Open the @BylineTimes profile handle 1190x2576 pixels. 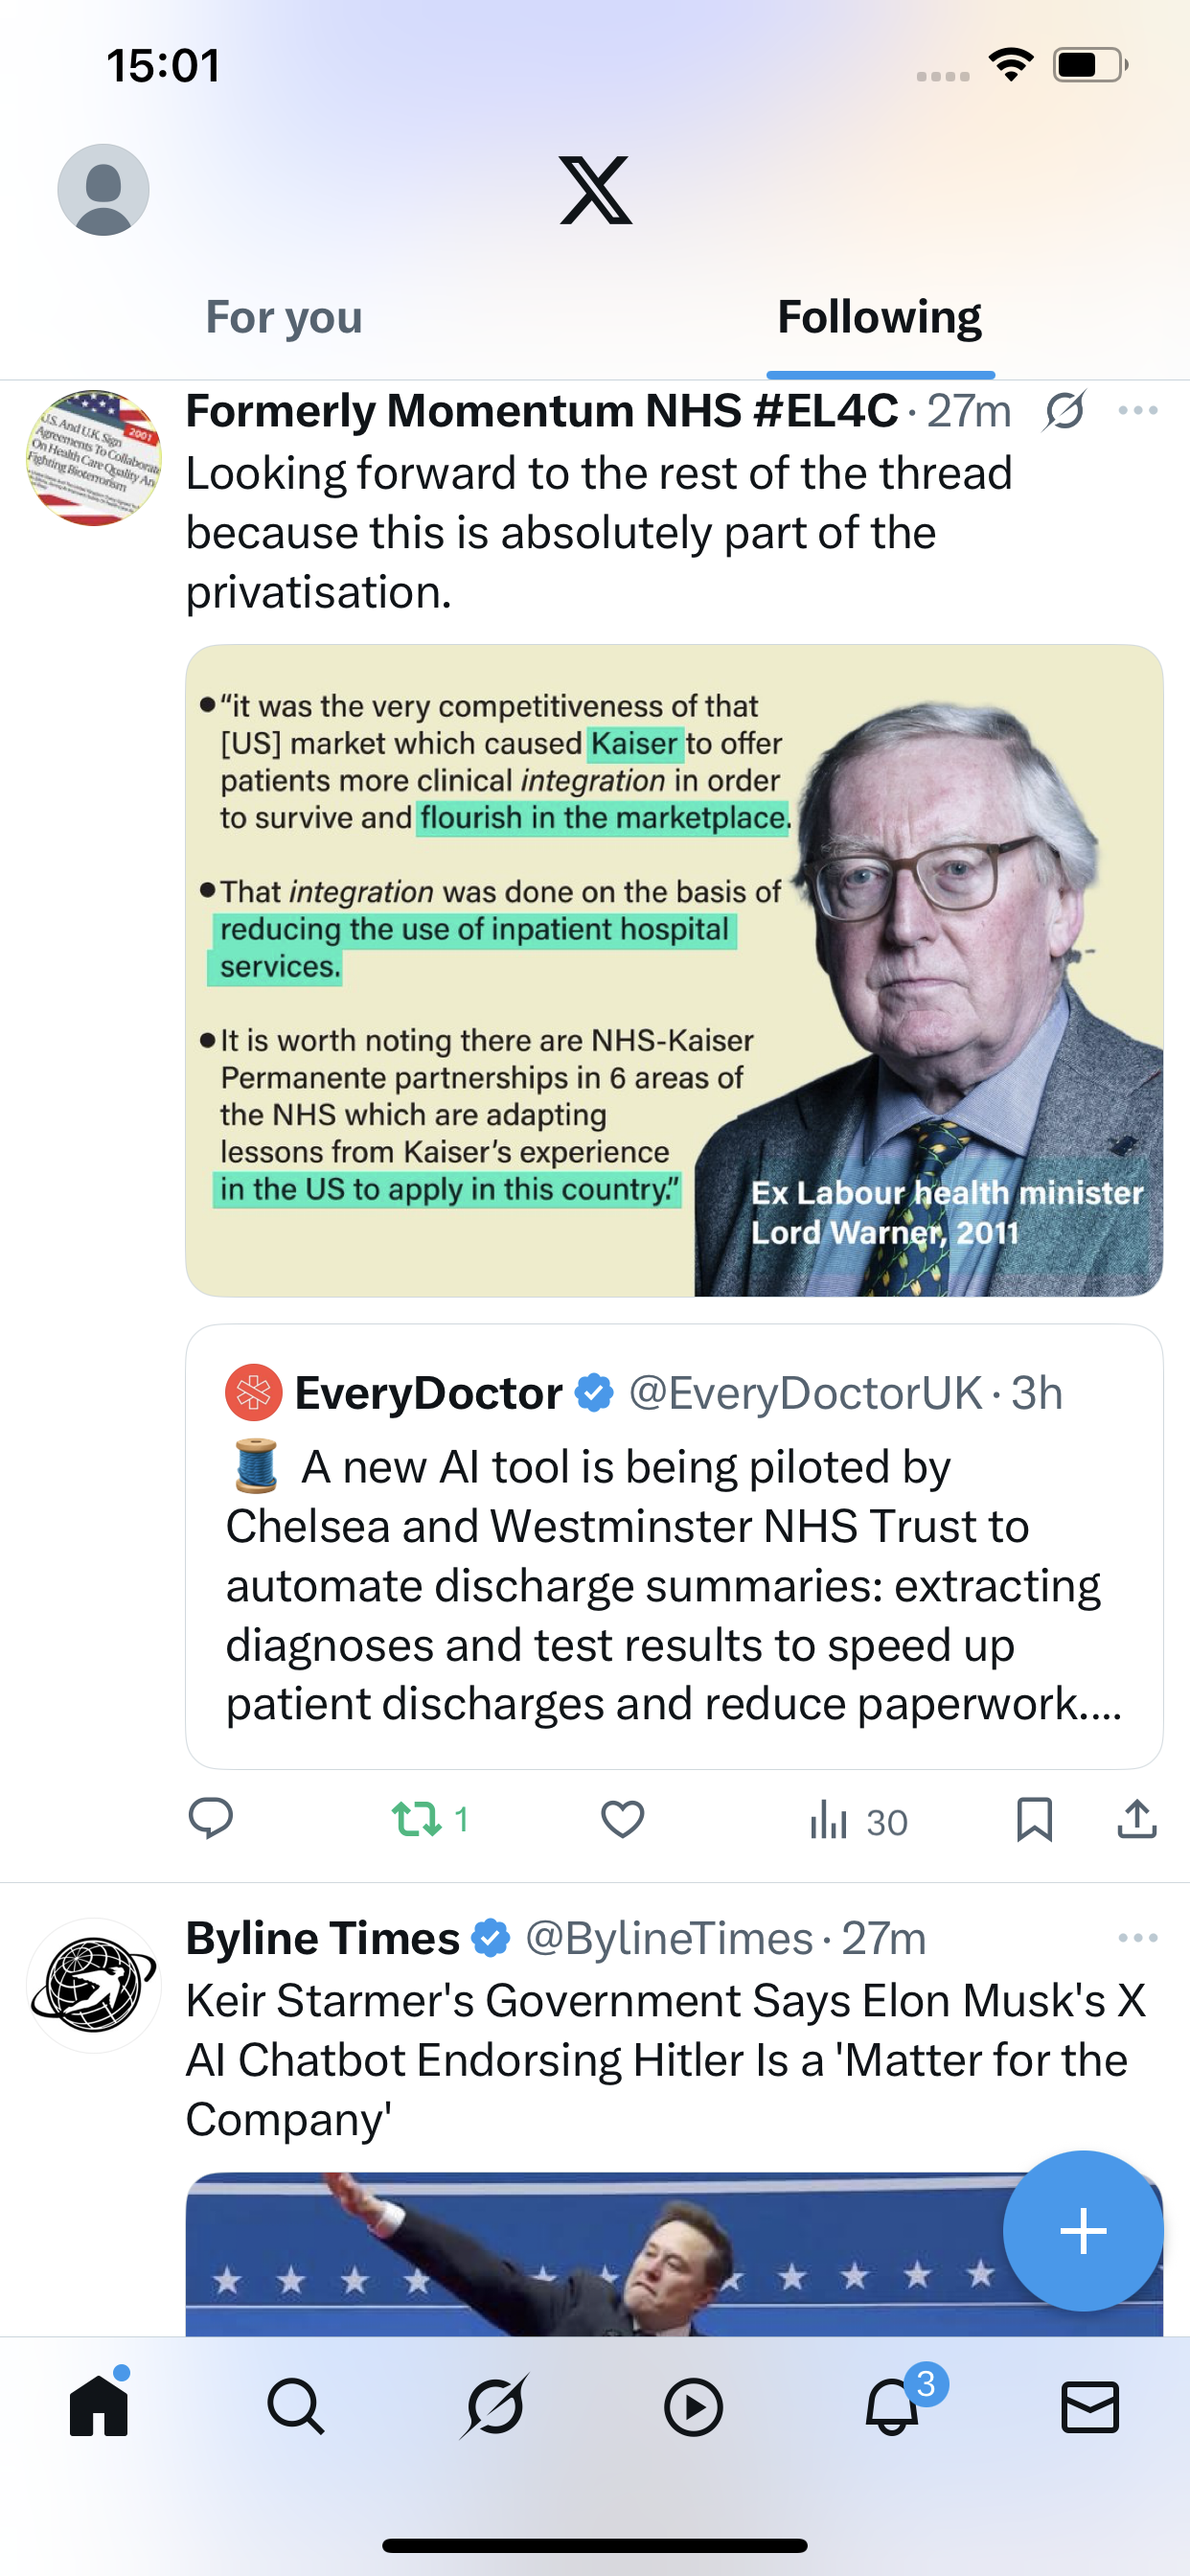(668, 1938)
